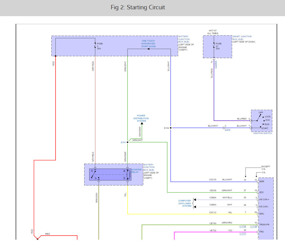
Task: Click the One Touch Integrated Start diode symbol
Action: [148, 49]
